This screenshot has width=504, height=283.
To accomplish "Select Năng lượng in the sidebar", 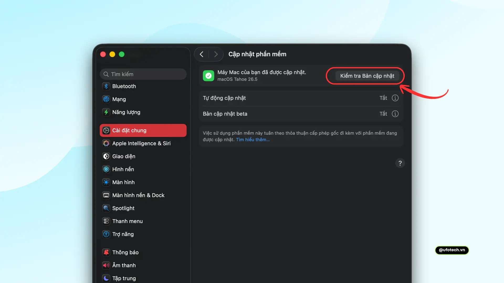I will click(x=143, y=112).
